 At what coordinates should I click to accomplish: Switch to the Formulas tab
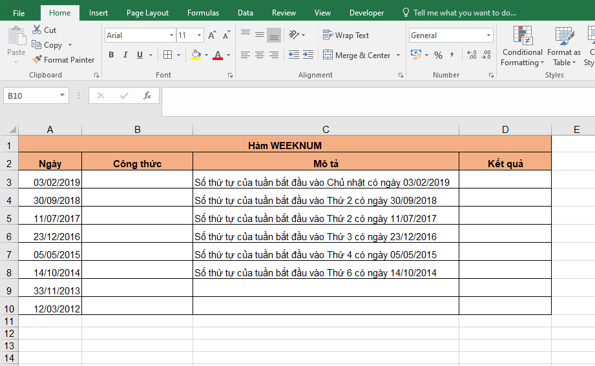click(203, 13)
